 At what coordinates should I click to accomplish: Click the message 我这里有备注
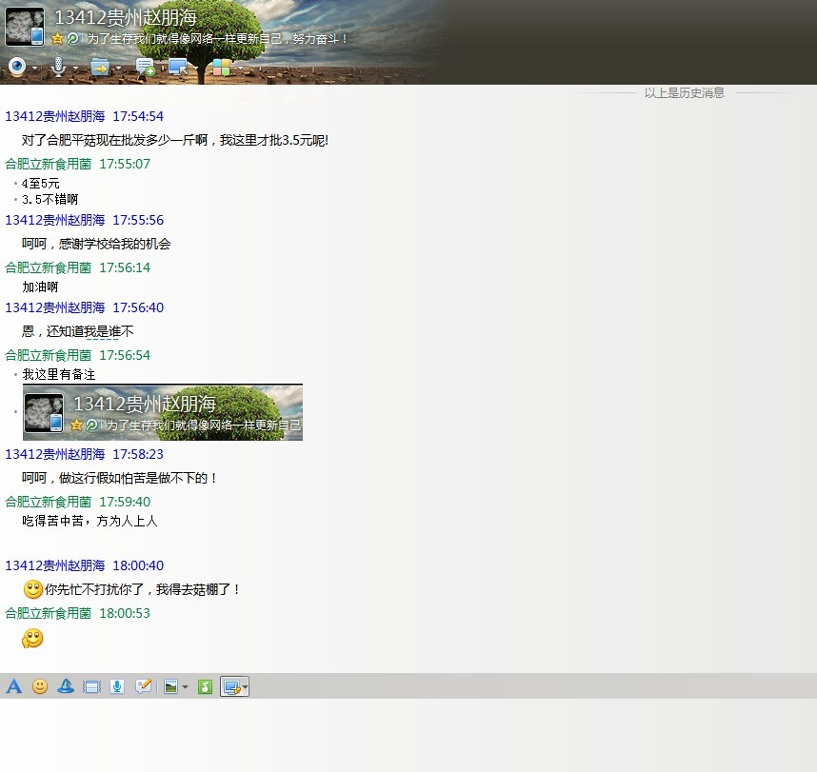point(59,374)
